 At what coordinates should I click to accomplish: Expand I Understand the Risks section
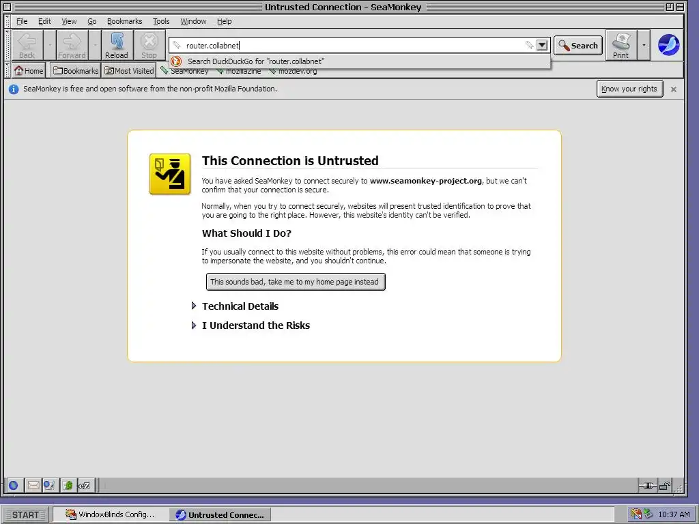(251, 325)
